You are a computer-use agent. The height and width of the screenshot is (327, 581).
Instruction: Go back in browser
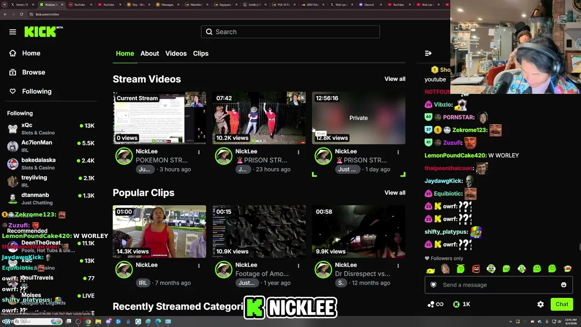tap(5, 14)
